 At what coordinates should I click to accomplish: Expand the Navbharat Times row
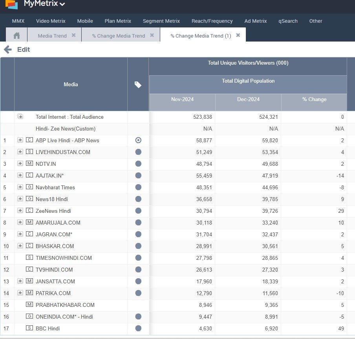(20, 187)
